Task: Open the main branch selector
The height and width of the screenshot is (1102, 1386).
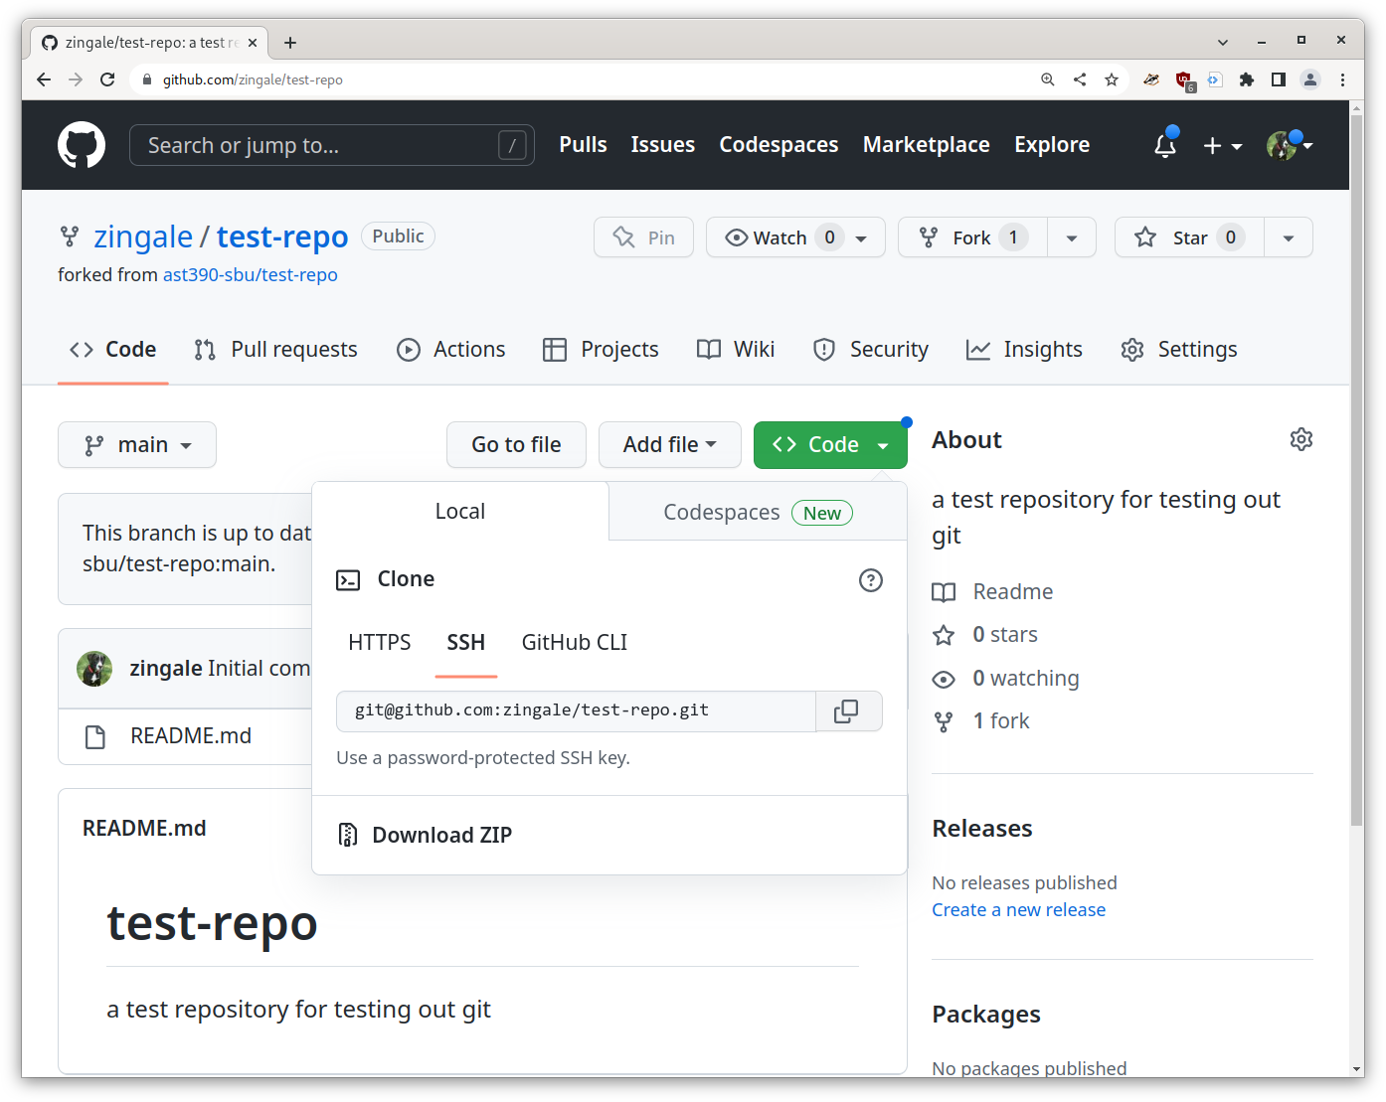Action: pyautogui.click(x=136, y=444)
